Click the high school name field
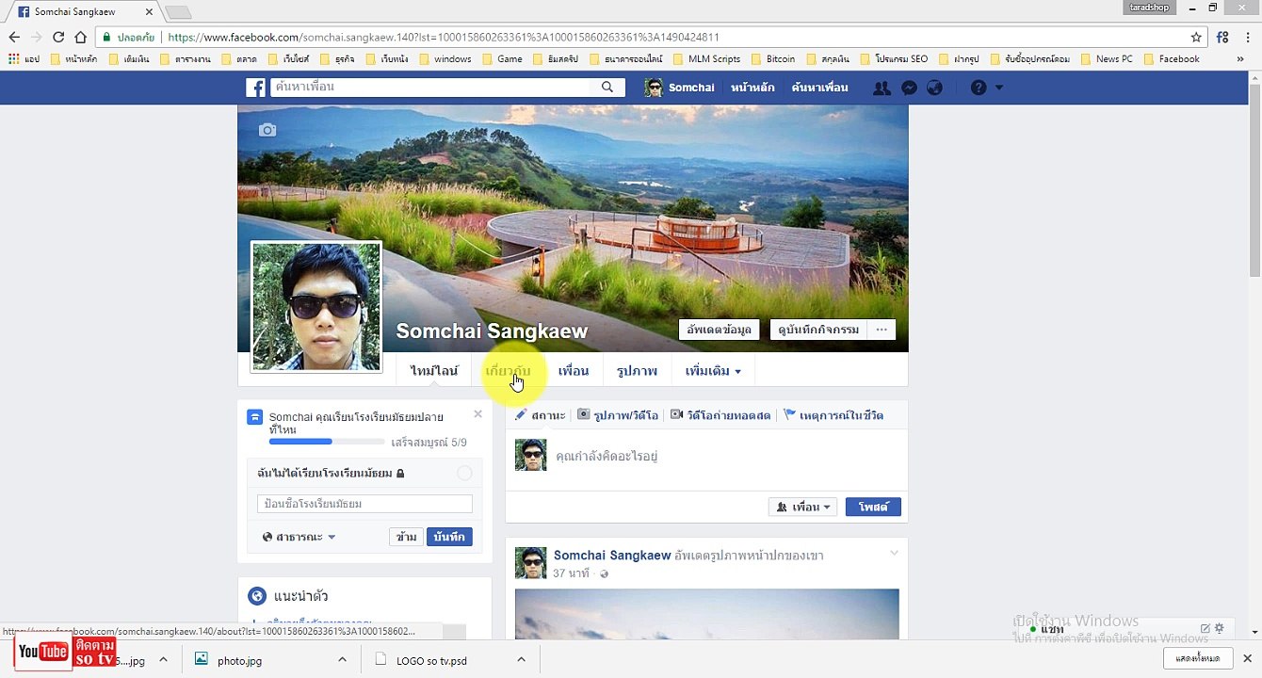The height and width of the screenshot is (678, 1262). (x=364, y=504)
